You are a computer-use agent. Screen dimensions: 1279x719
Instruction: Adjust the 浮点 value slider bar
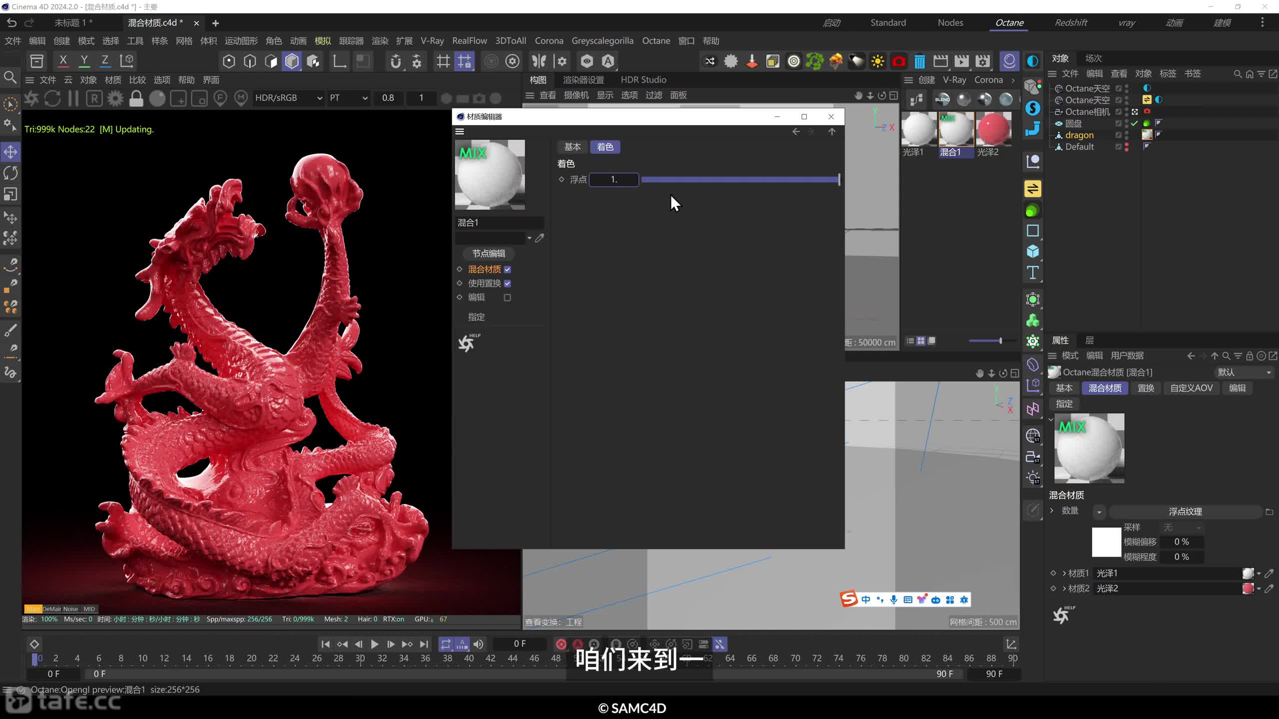pyautogui.click(x=740, y=180)
